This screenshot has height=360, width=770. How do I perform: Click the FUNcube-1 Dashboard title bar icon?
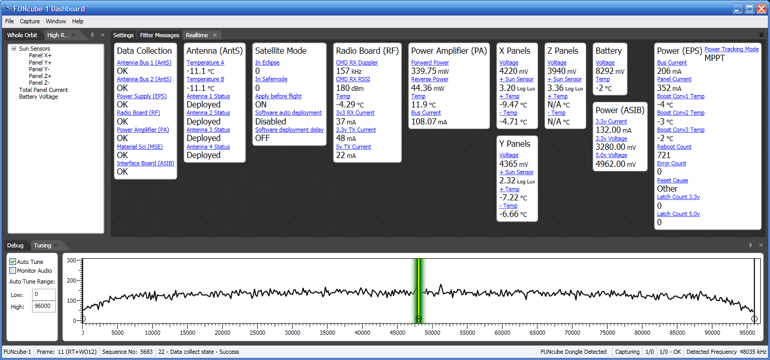coord(7,8)
